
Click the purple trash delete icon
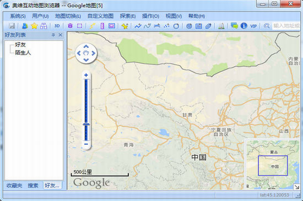tap(70, 26)
